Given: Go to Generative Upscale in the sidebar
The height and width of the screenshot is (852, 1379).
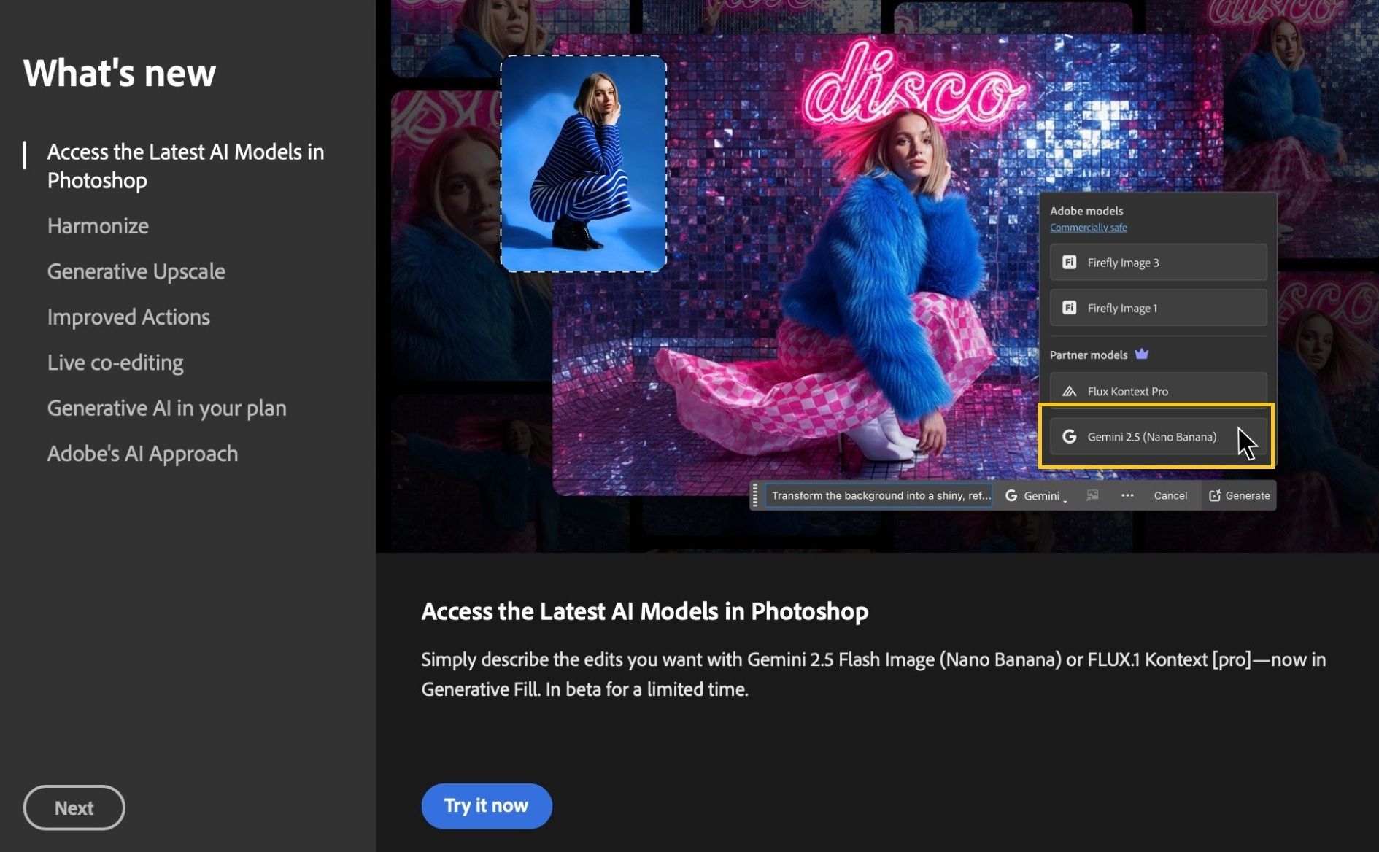Looking at the screenshot, I should 136,271.
